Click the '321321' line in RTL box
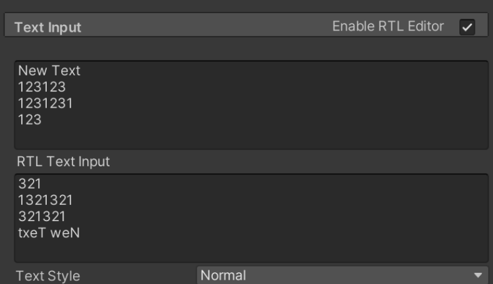 coord(42,217)
